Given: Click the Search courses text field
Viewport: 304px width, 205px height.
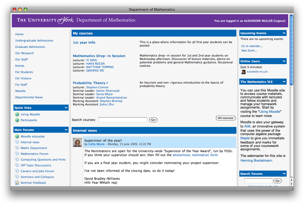Looking at the screenshot, I should coord(123,120).
